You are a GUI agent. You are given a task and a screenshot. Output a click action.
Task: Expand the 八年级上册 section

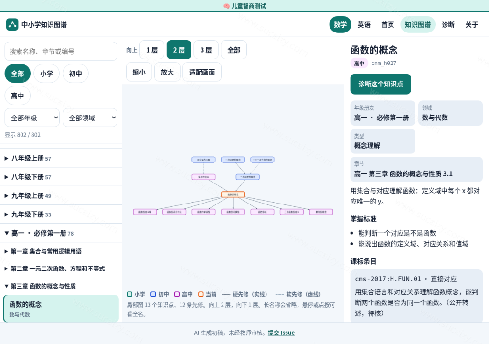tap(61, 158)
